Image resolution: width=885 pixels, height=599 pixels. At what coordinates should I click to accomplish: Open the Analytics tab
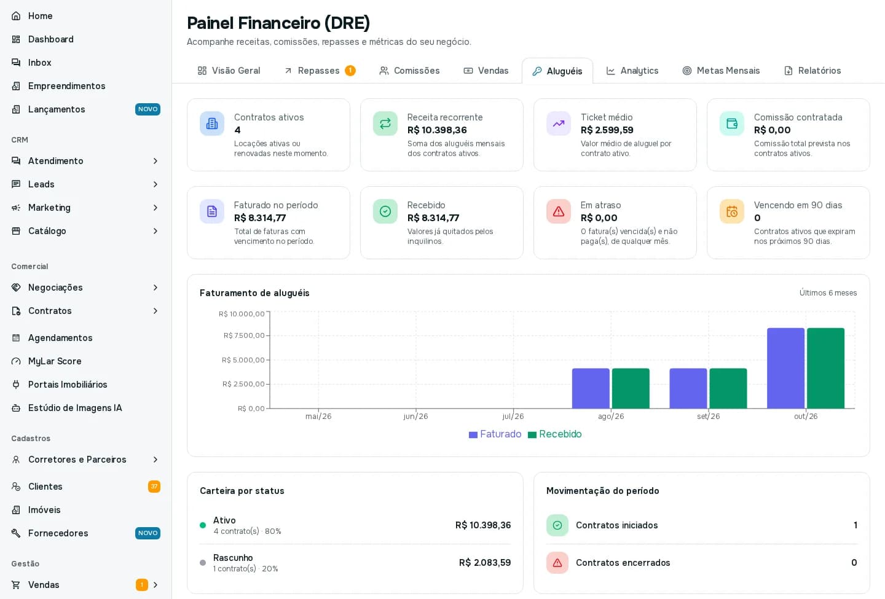(x=632, y=71)
